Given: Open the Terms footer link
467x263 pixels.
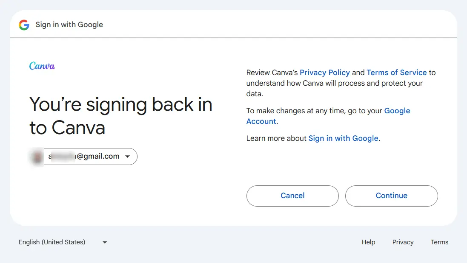Looking at the screenshot, I should coord(439,242).
